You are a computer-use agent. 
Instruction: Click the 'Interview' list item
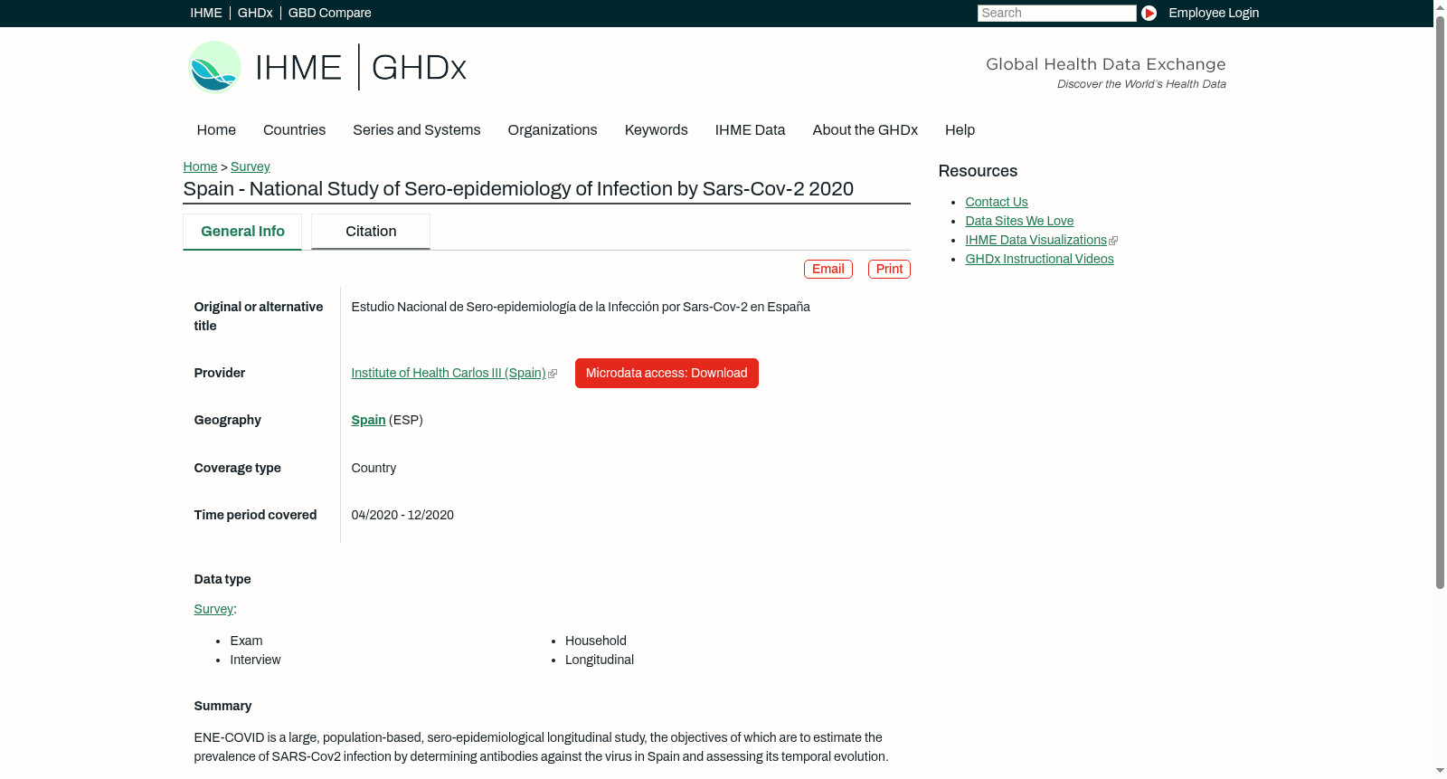pyautogui.click(x=255, y=660)
